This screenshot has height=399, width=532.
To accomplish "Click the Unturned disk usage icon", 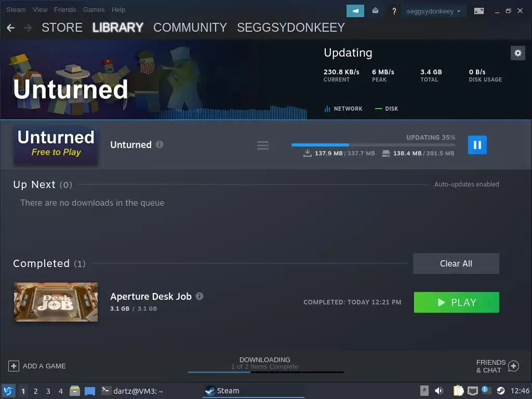I will point(386,153).
